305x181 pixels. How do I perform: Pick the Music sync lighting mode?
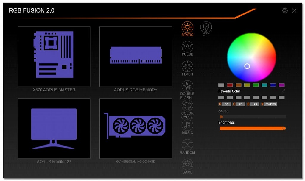pos(187,125)
